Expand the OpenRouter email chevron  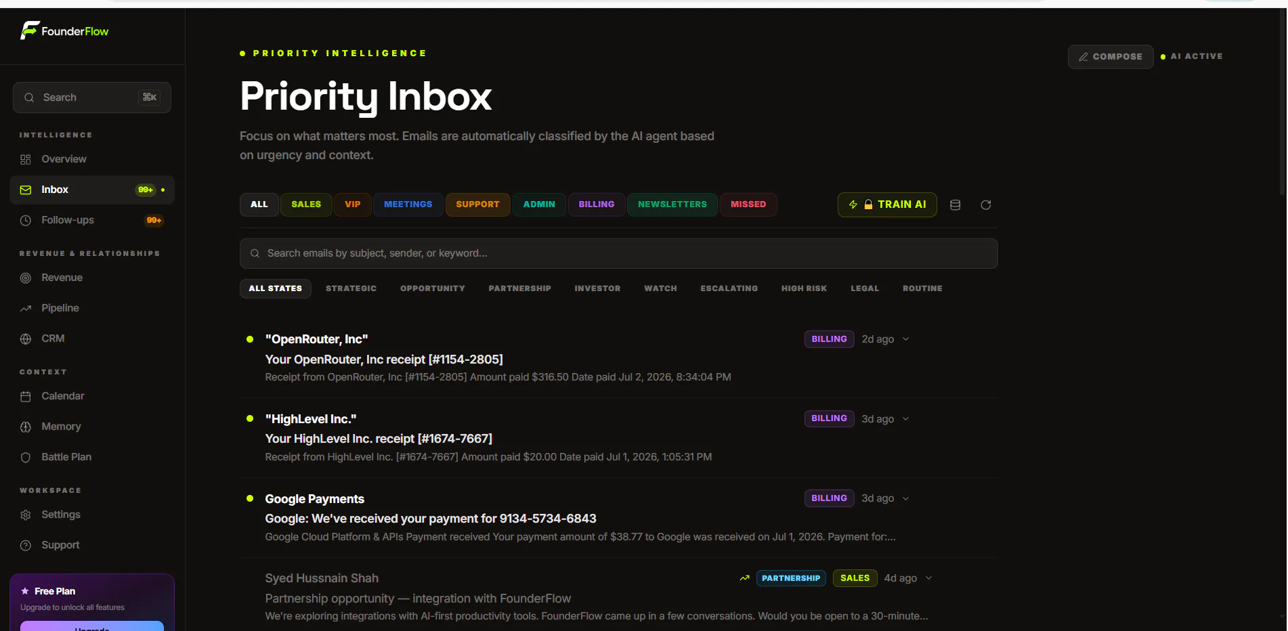[906, 339]
